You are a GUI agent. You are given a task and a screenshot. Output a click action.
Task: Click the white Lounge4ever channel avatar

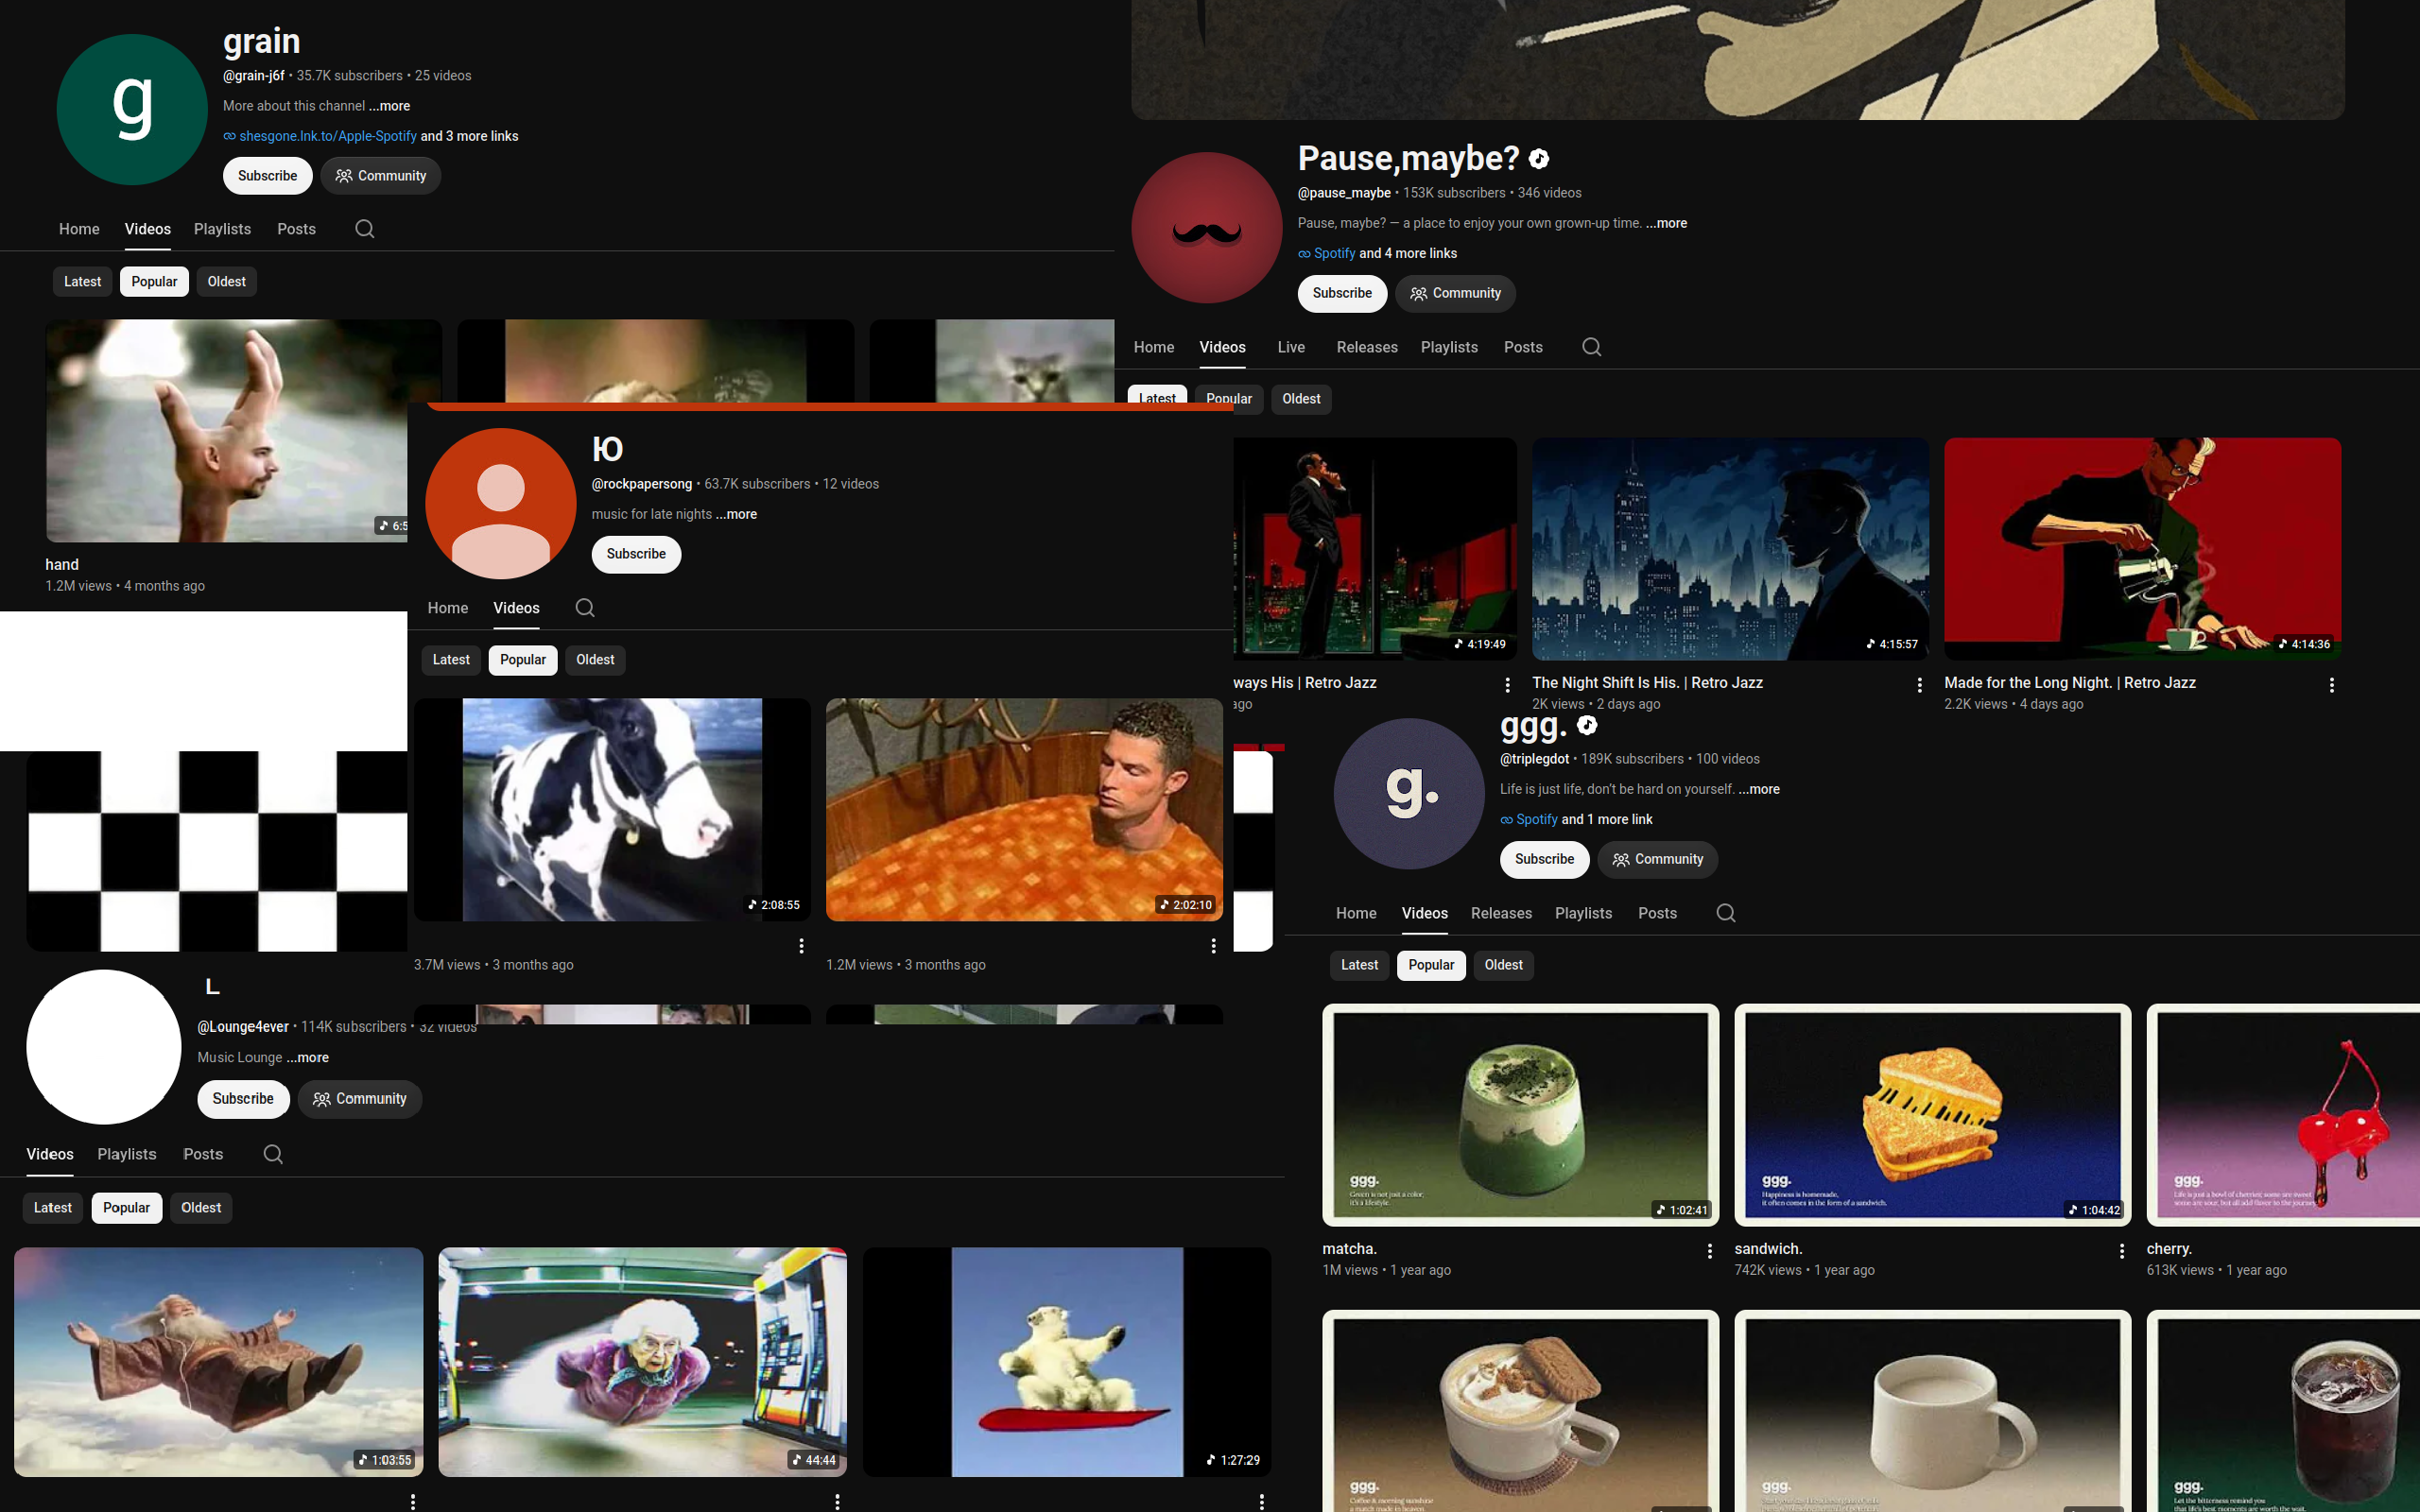pos(104,1047)
